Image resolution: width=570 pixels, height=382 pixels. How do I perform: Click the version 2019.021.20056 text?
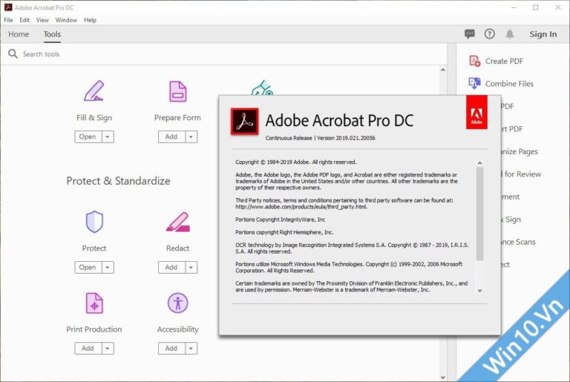tap(346, 138)
